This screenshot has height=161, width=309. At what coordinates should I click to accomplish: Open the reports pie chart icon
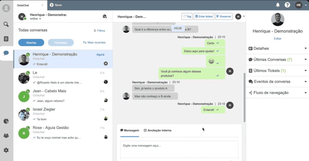6,121
